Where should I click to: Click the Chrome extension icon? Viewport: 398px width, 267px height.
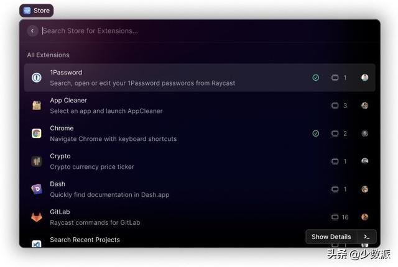(37, 133)
